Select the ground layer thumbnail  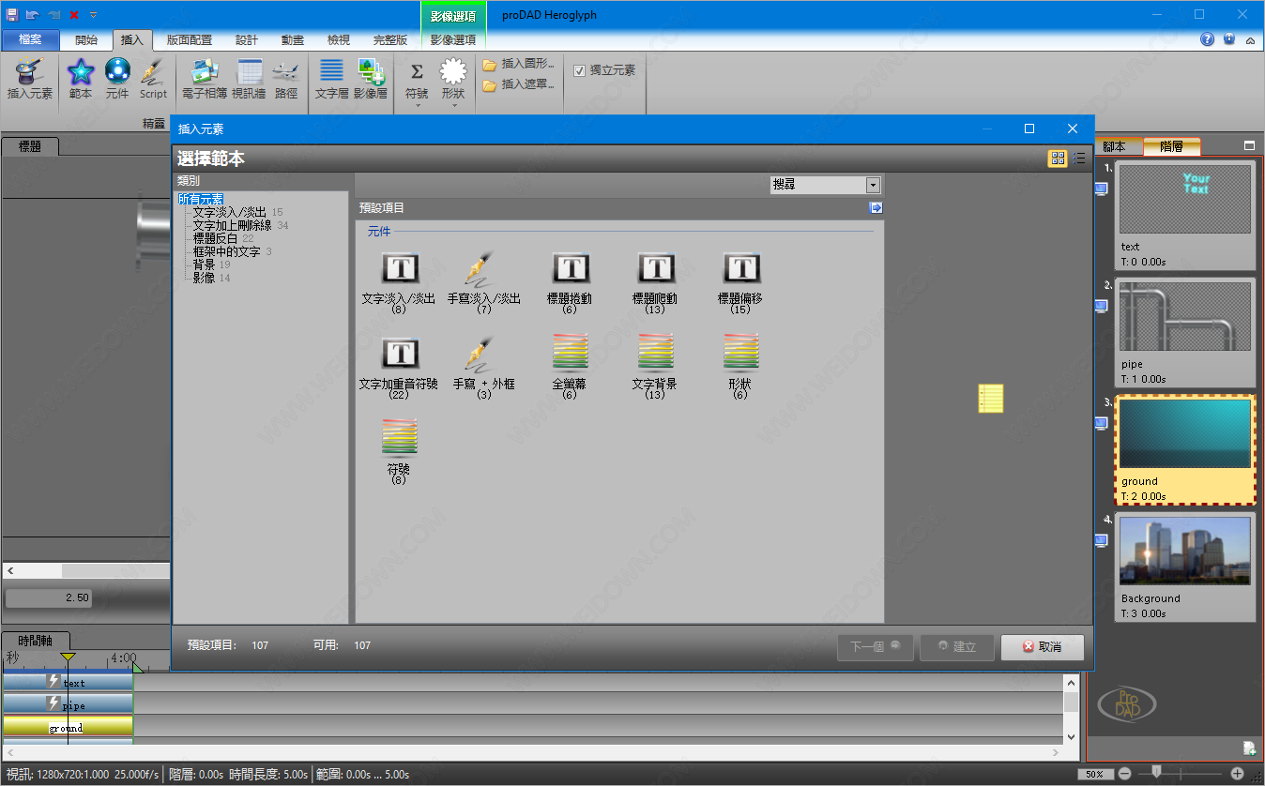1185,433
